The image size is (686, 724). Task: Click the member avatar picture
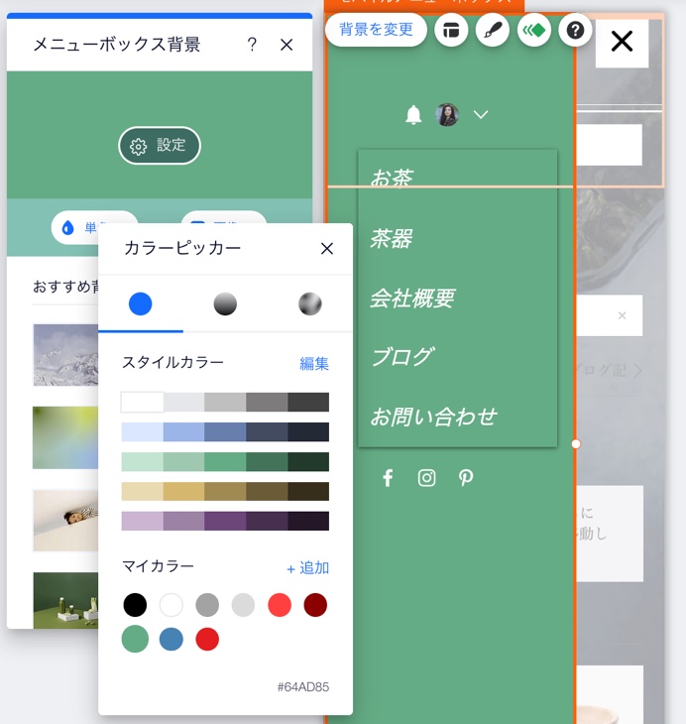coord(447,114)
